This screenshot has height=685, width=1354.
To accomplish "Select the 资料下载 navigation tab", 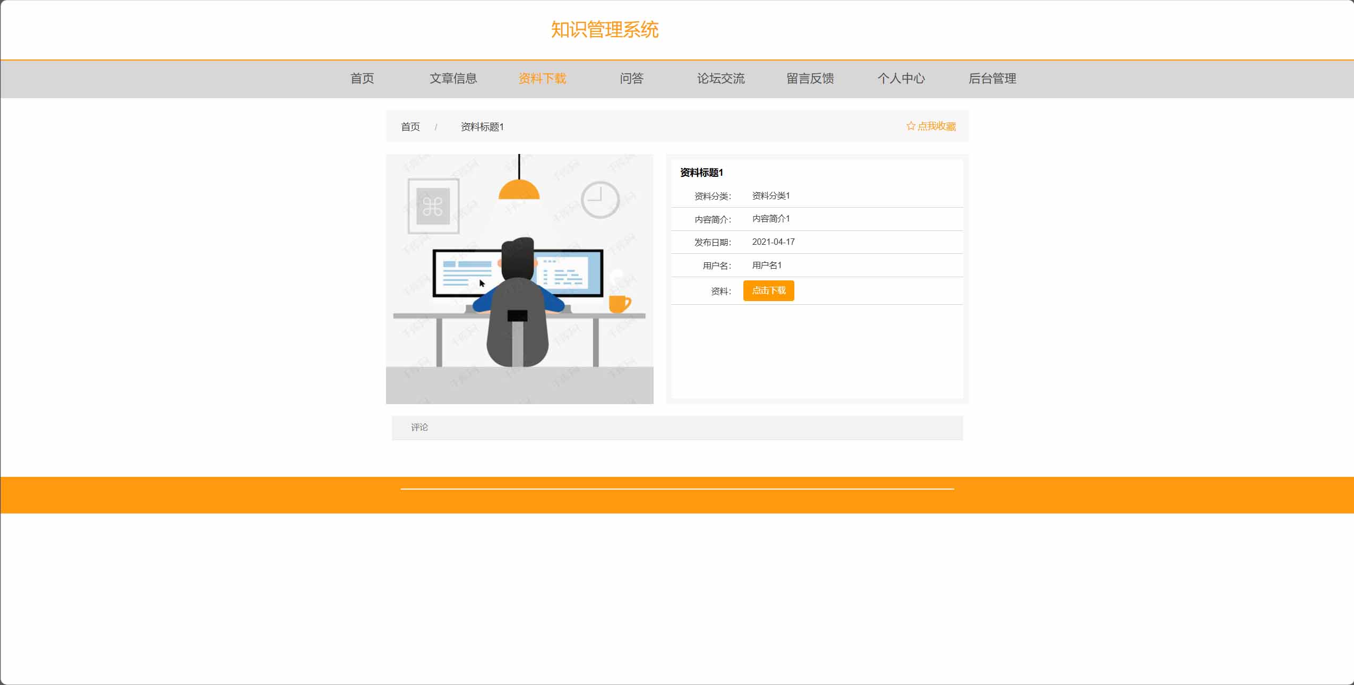I will (x=542, y=79).
